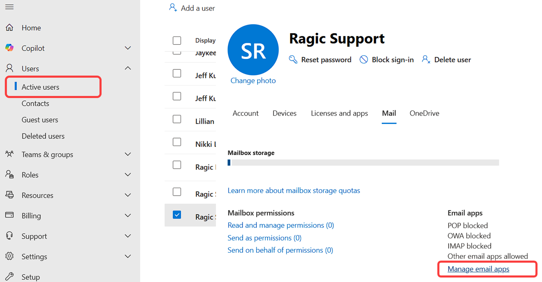Click the Display column header

tap(206, 40)
